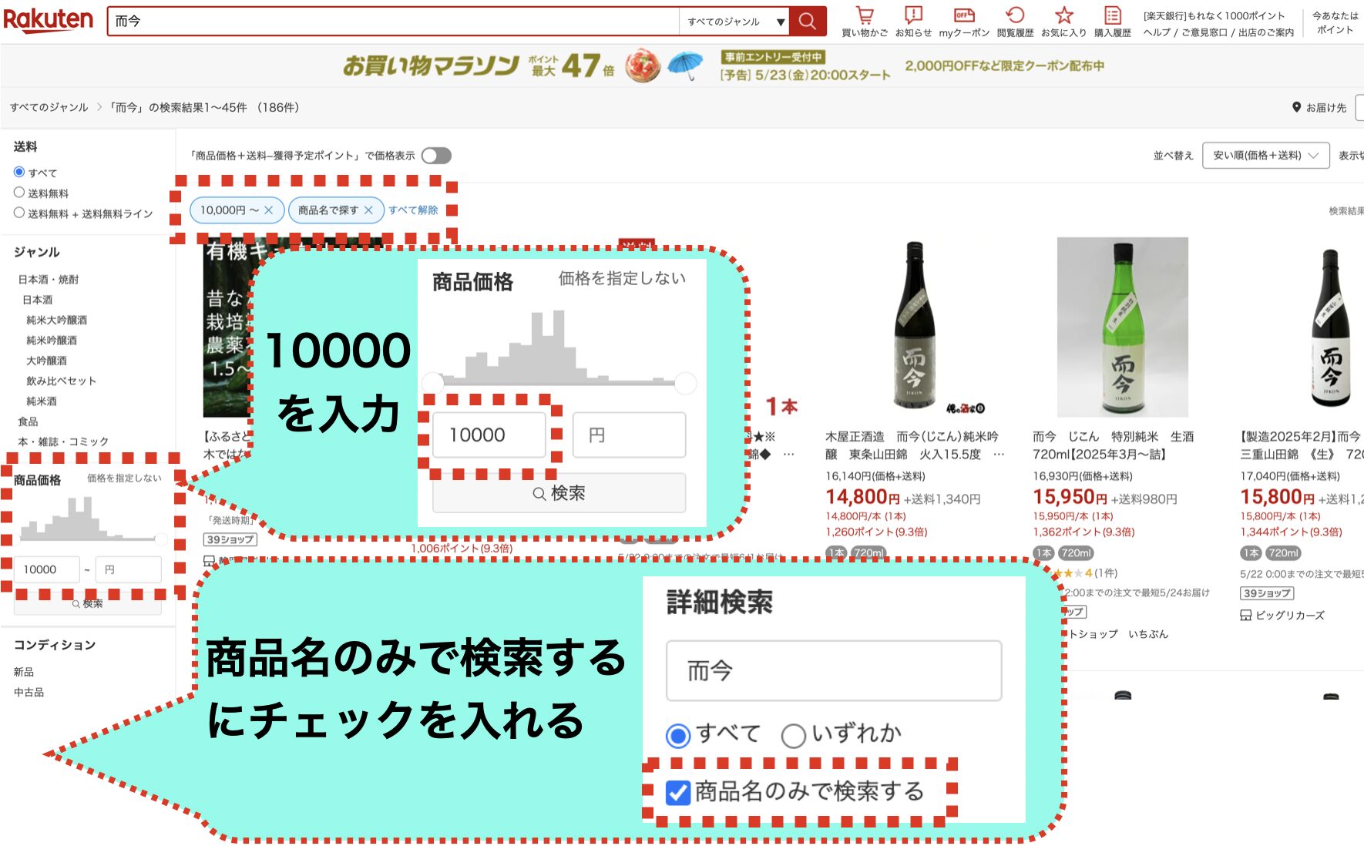Click the 15,950円 price
This screenshot has height=846, width=1364.
pyautogui.click(x=1070, y=498)
